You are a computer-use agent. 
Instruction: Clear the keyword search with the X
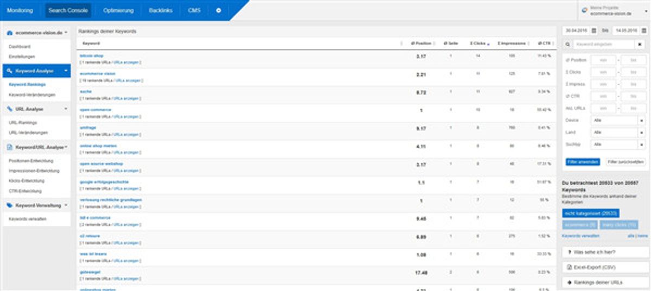[640, 45]
